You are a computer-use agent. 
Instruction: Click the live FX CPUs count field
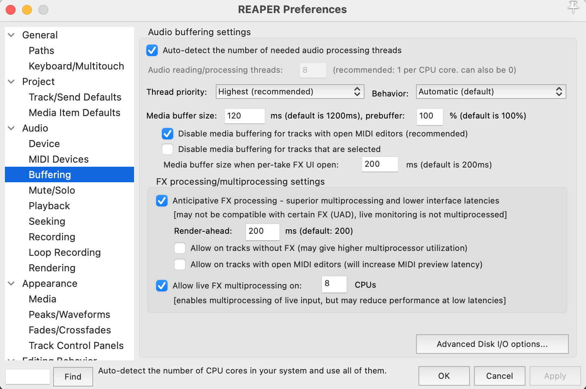[x=334, y=284]
